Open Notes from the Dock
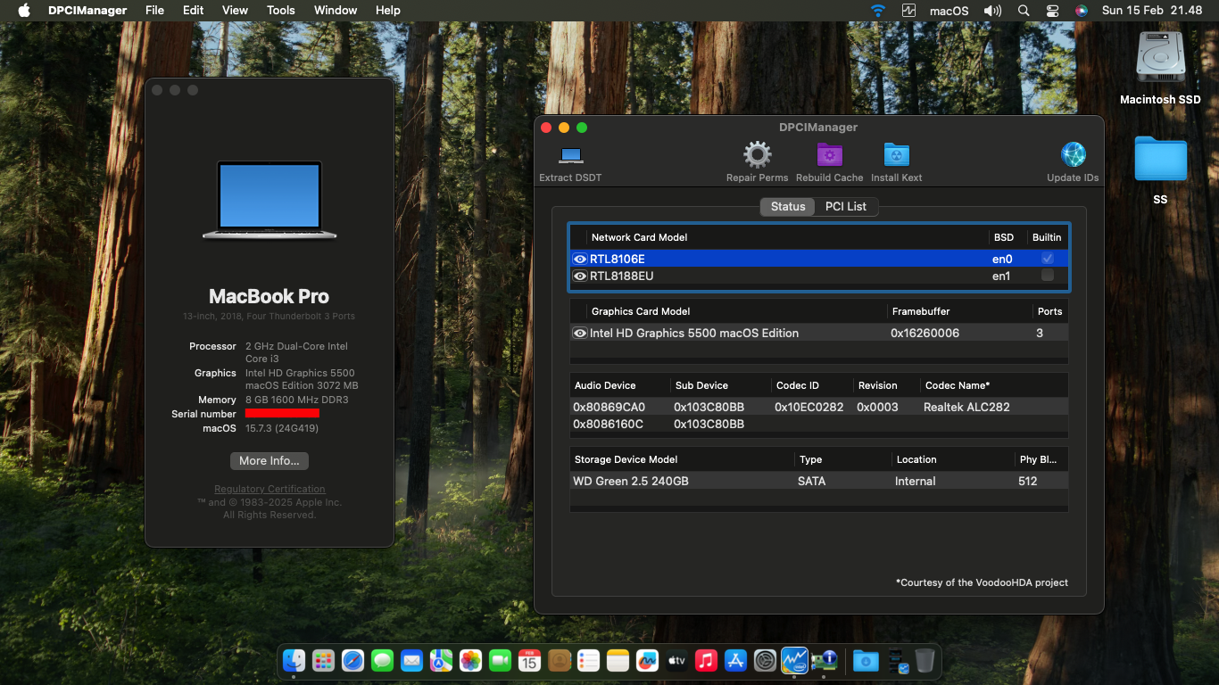 pos(618,660)
